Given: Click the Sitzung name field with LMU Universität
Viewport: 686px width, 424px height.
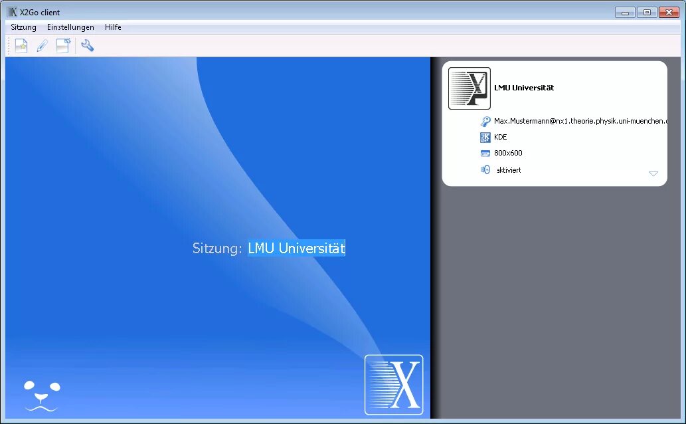Looking at the screenshot, I should (x=297, y=248).
